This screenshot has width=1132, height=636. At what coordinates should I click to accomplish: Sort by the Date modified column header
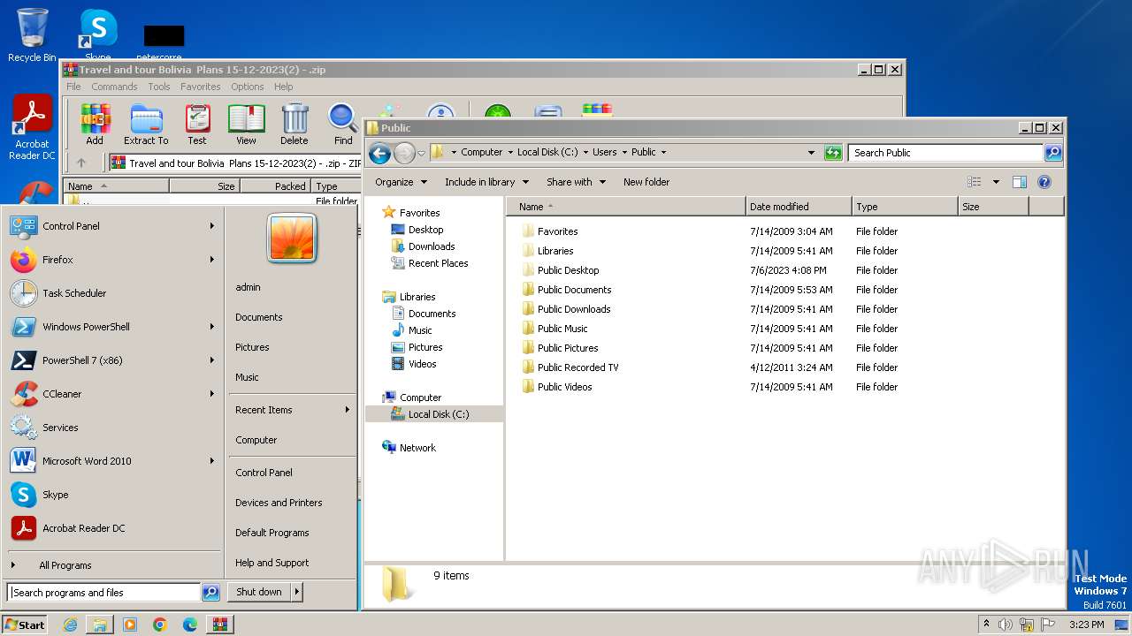coord(799,207)
